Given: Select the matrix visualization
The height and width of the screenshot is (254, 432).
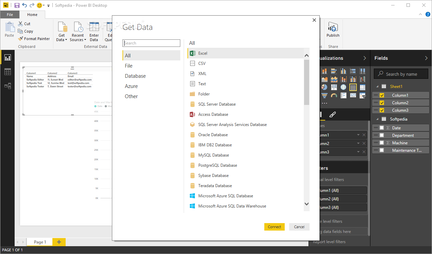Looking at the screenshot, I should pyautogui.click(x=363, y=87).
